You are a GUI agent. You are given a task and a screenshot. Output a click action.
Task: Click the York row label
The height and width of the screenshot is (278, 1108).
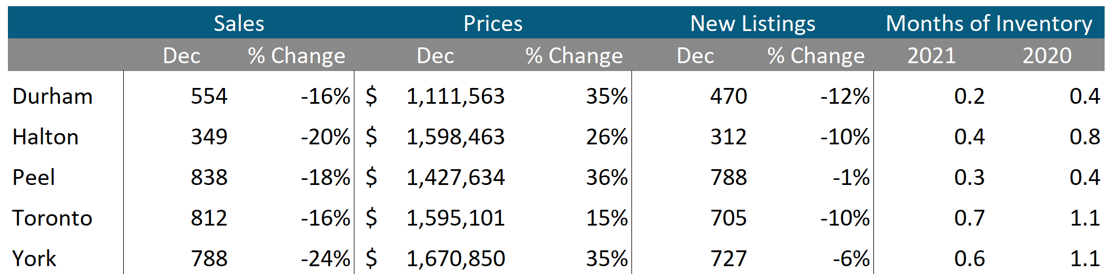click(x=34, y=259)
